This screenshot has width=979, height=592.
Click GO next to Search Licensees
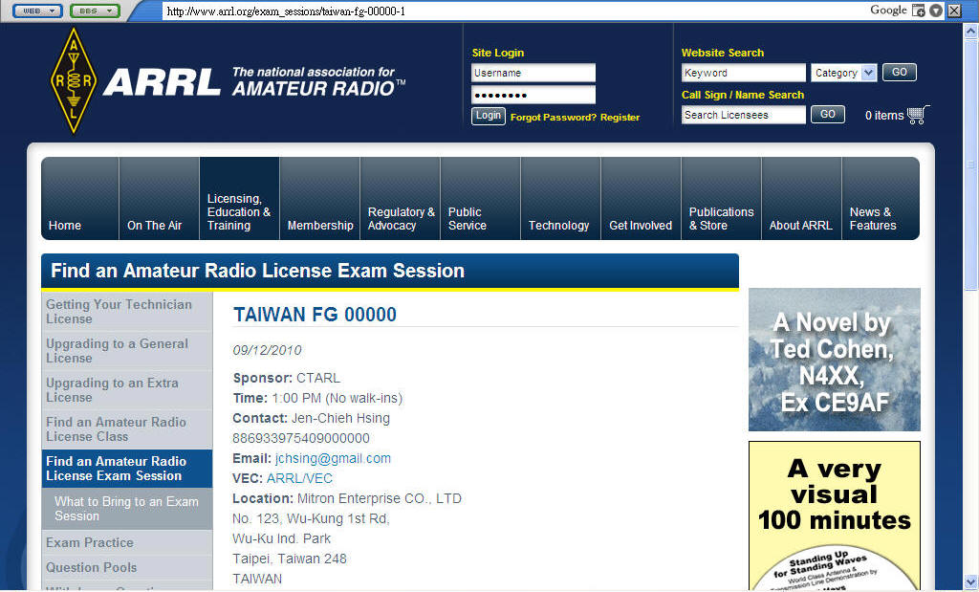click(828, 114)
